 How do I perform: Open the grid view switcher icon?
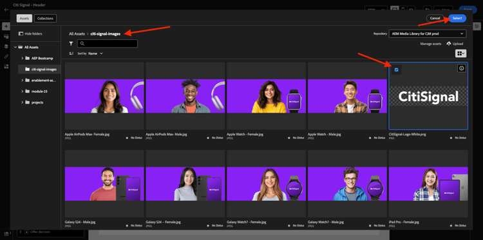[x=461, y=53]
